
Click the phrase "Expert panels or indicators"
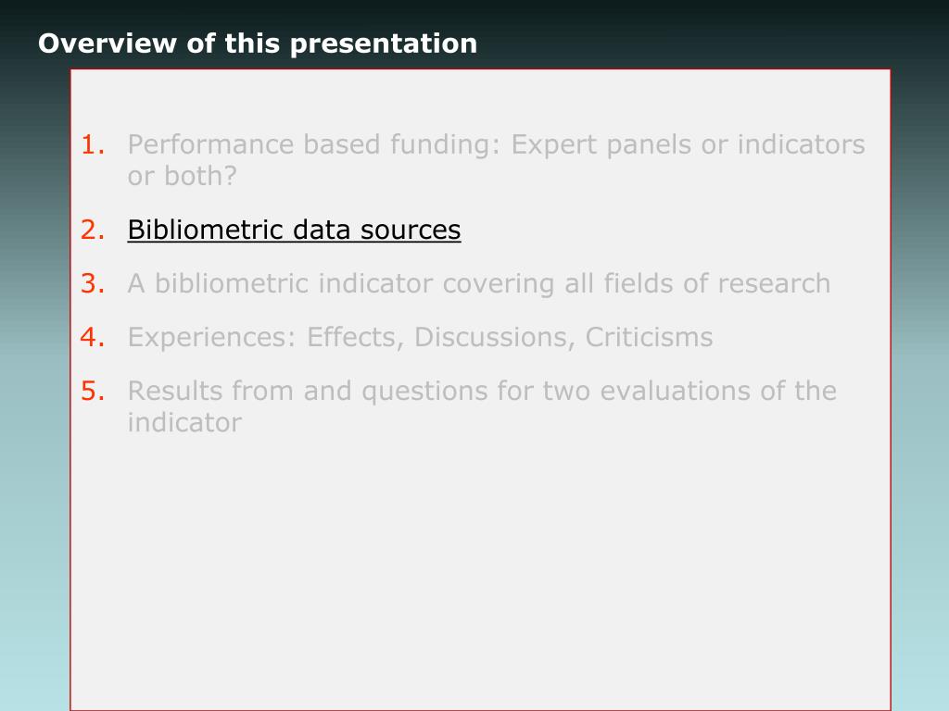(689, 145)
